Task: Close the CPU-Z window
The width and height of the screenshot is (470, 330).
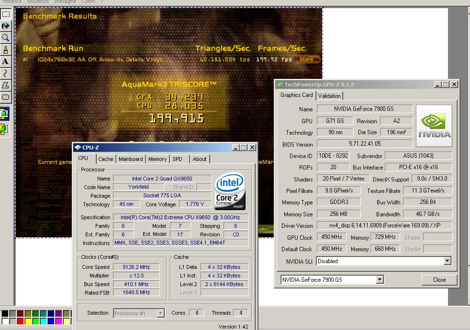Action: [252, 148]
